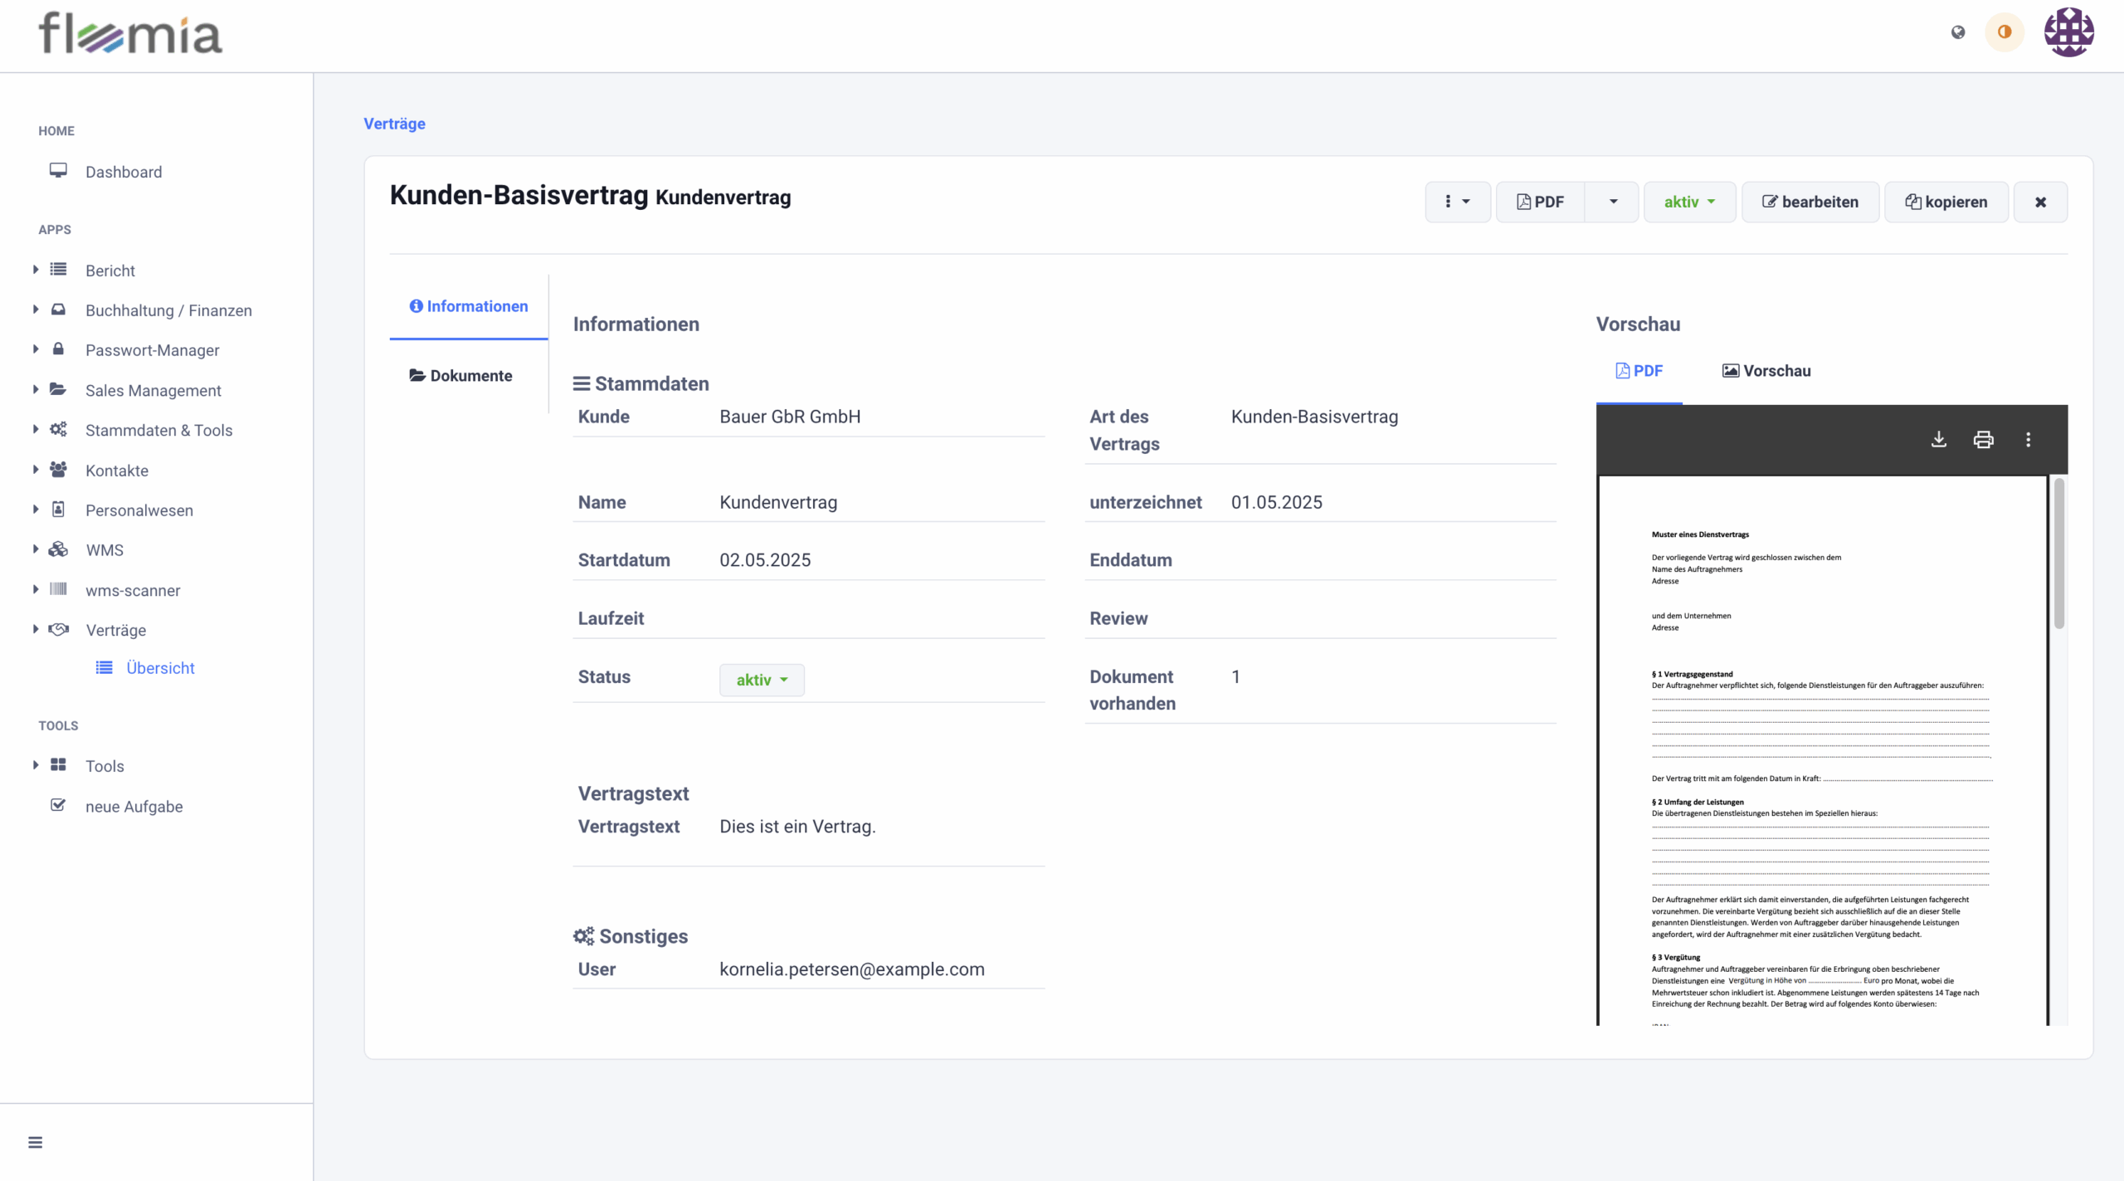Expand the arrow dropdown beside PDF button
The width and height of the screenshot is (2124, 1181).
1613,202
